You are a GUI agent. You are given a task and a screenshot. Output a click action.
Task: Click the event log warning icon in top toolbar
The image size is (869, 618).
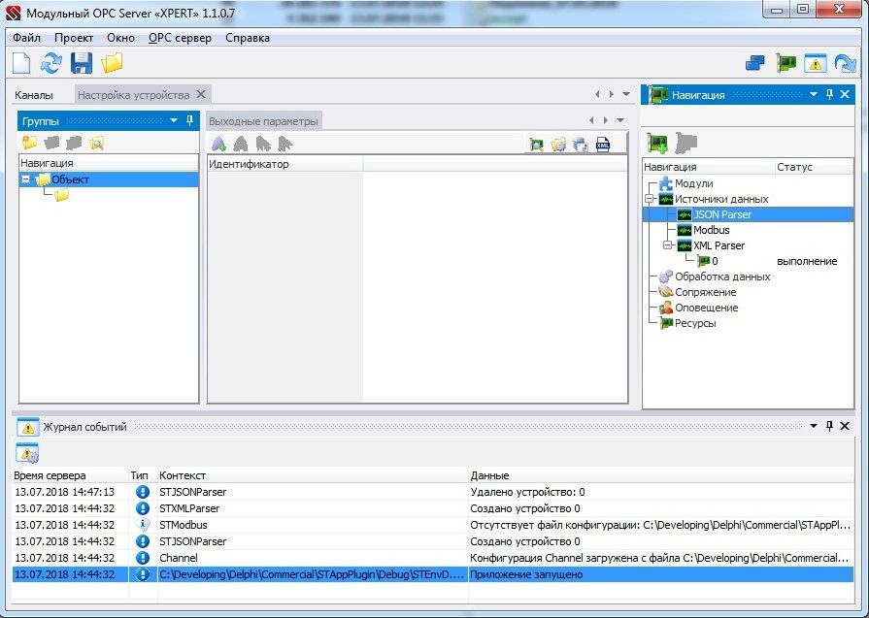point(815,64)
